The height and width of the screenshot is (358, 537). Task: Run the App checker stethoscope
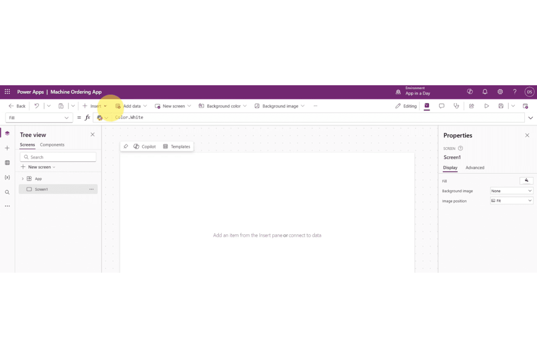(456, 106)
